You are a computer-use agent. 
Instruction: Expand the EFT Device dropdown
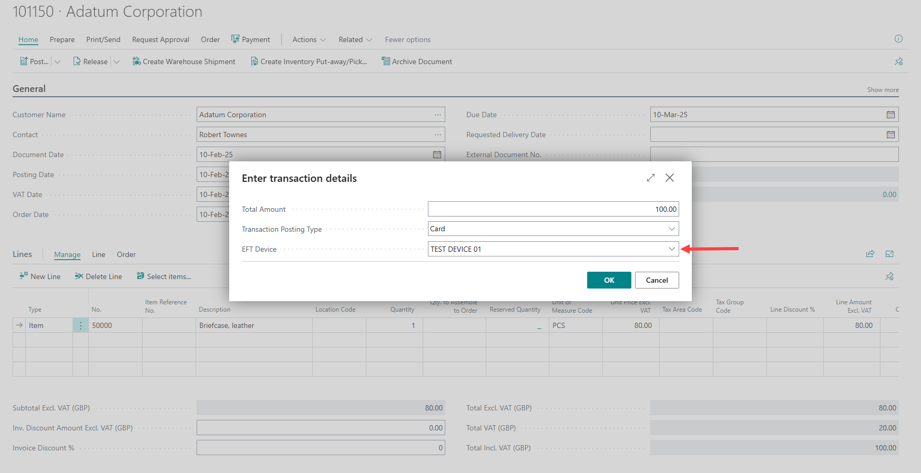(671, 249)
